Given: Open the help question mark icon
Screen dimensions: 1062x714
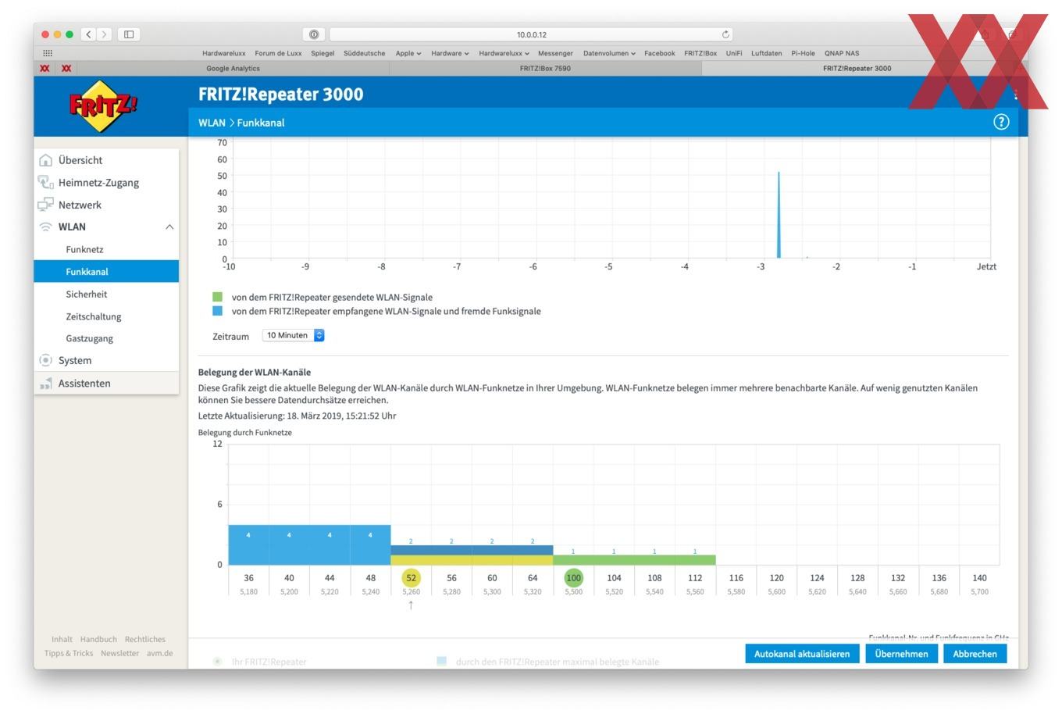Looking at the screenshot, I should 1001,122.
